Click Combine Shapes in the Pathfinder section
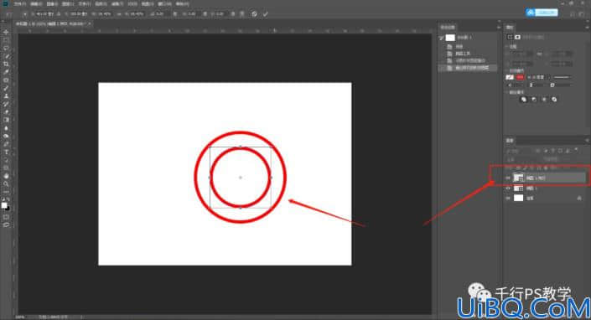 [x=523, y=100]
